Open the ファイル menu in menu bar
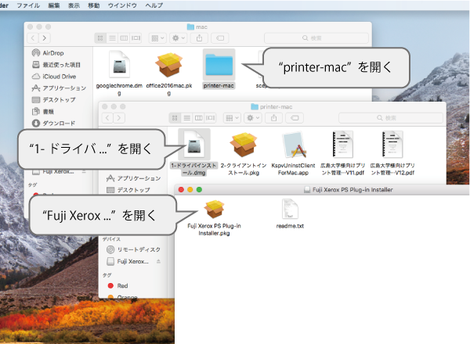 (28, 5)
